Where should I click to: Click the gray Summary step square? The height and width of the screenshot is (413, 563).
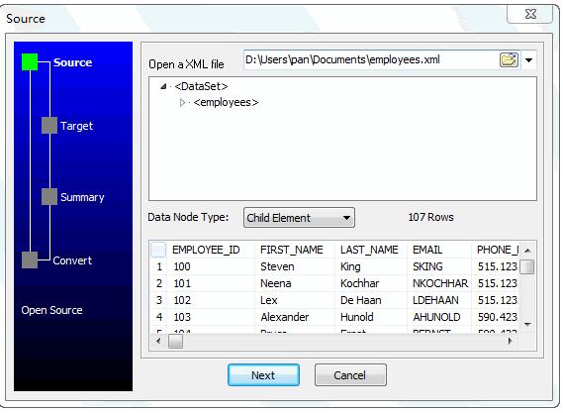pyautogui.click(x=49, y=197)
